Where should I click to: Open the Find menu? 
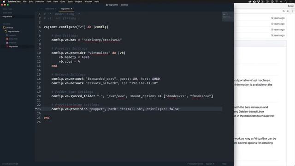[x=48, y=1]
